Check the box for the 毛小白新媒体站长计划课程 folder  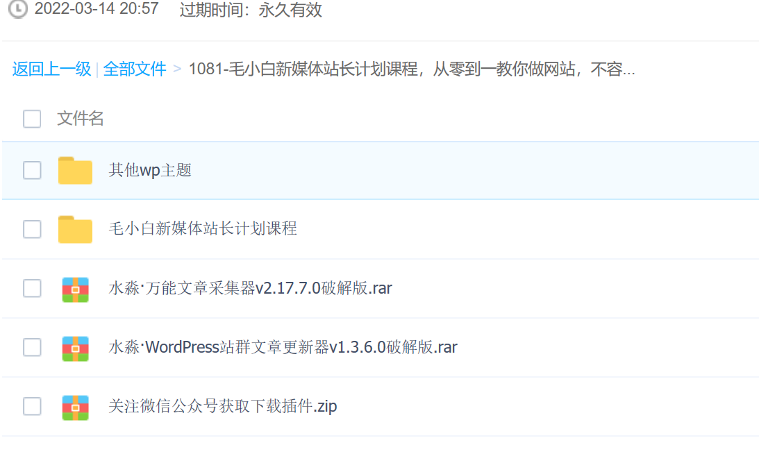coord(32,229)
